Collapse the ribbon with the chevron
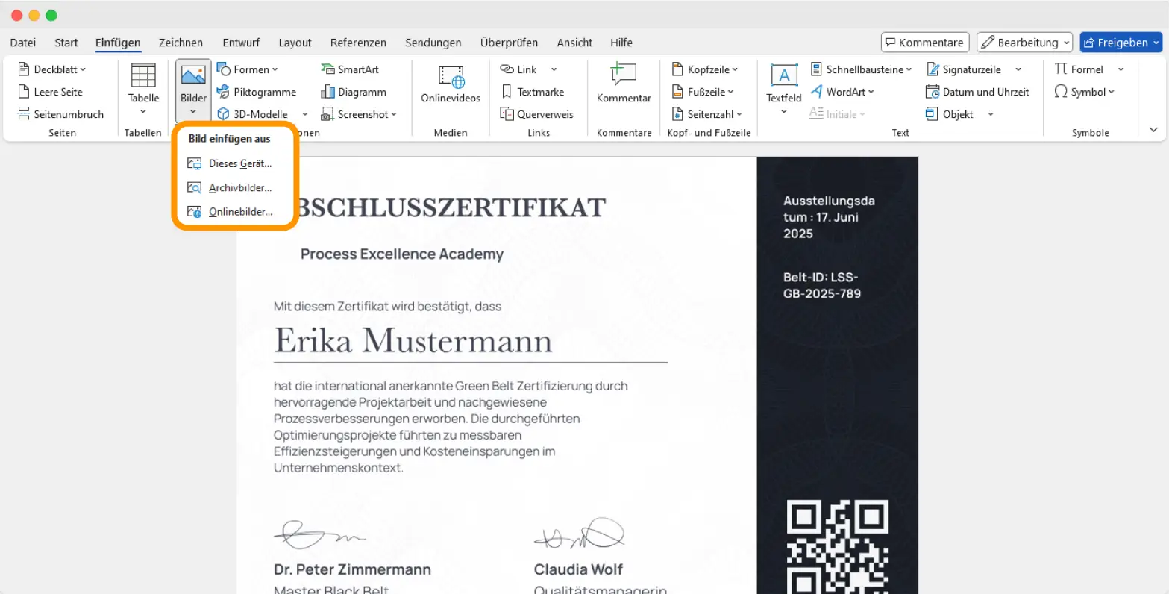 [x=1153, y=130]
